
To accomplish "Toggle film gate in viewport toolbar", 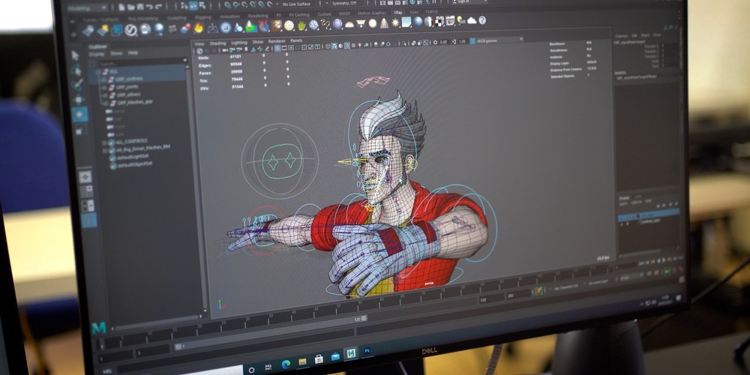I will [284, 47].
